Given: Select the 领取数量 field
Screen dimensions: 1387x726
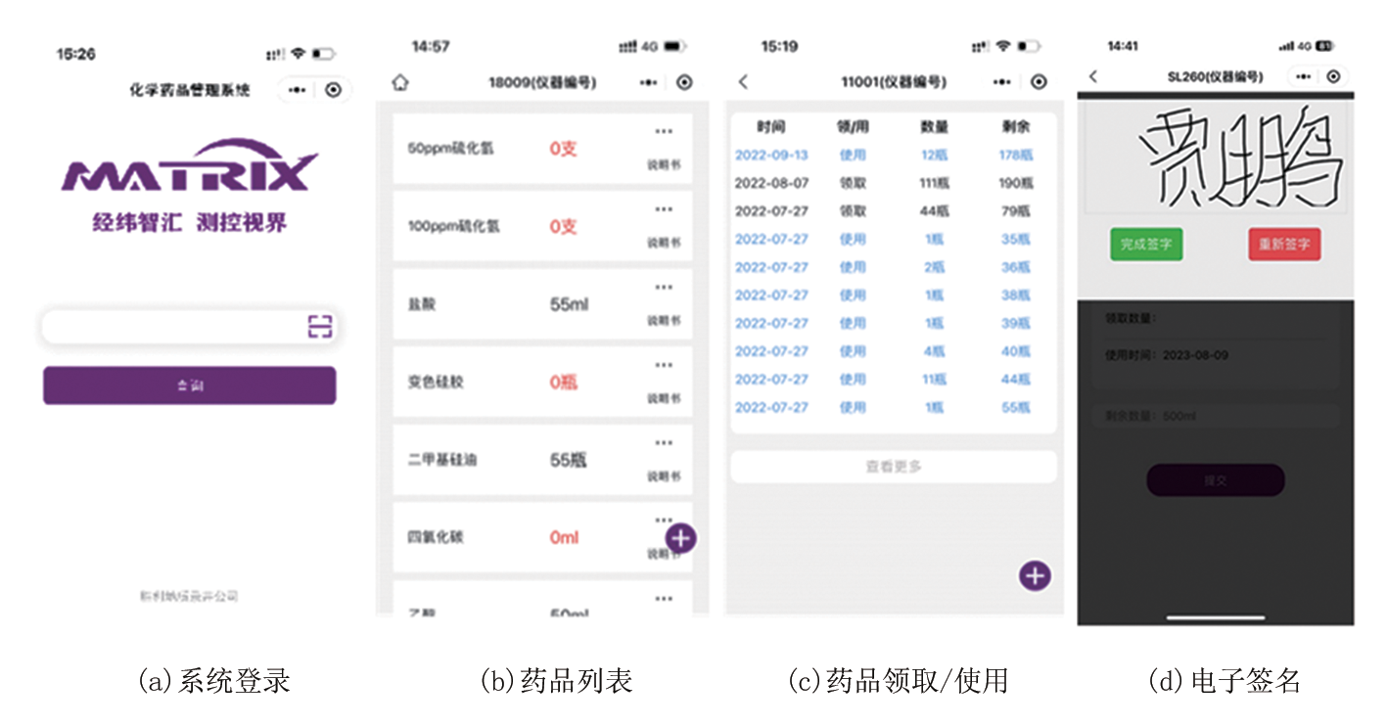Looking at the screenshot, I should 1215,319.
